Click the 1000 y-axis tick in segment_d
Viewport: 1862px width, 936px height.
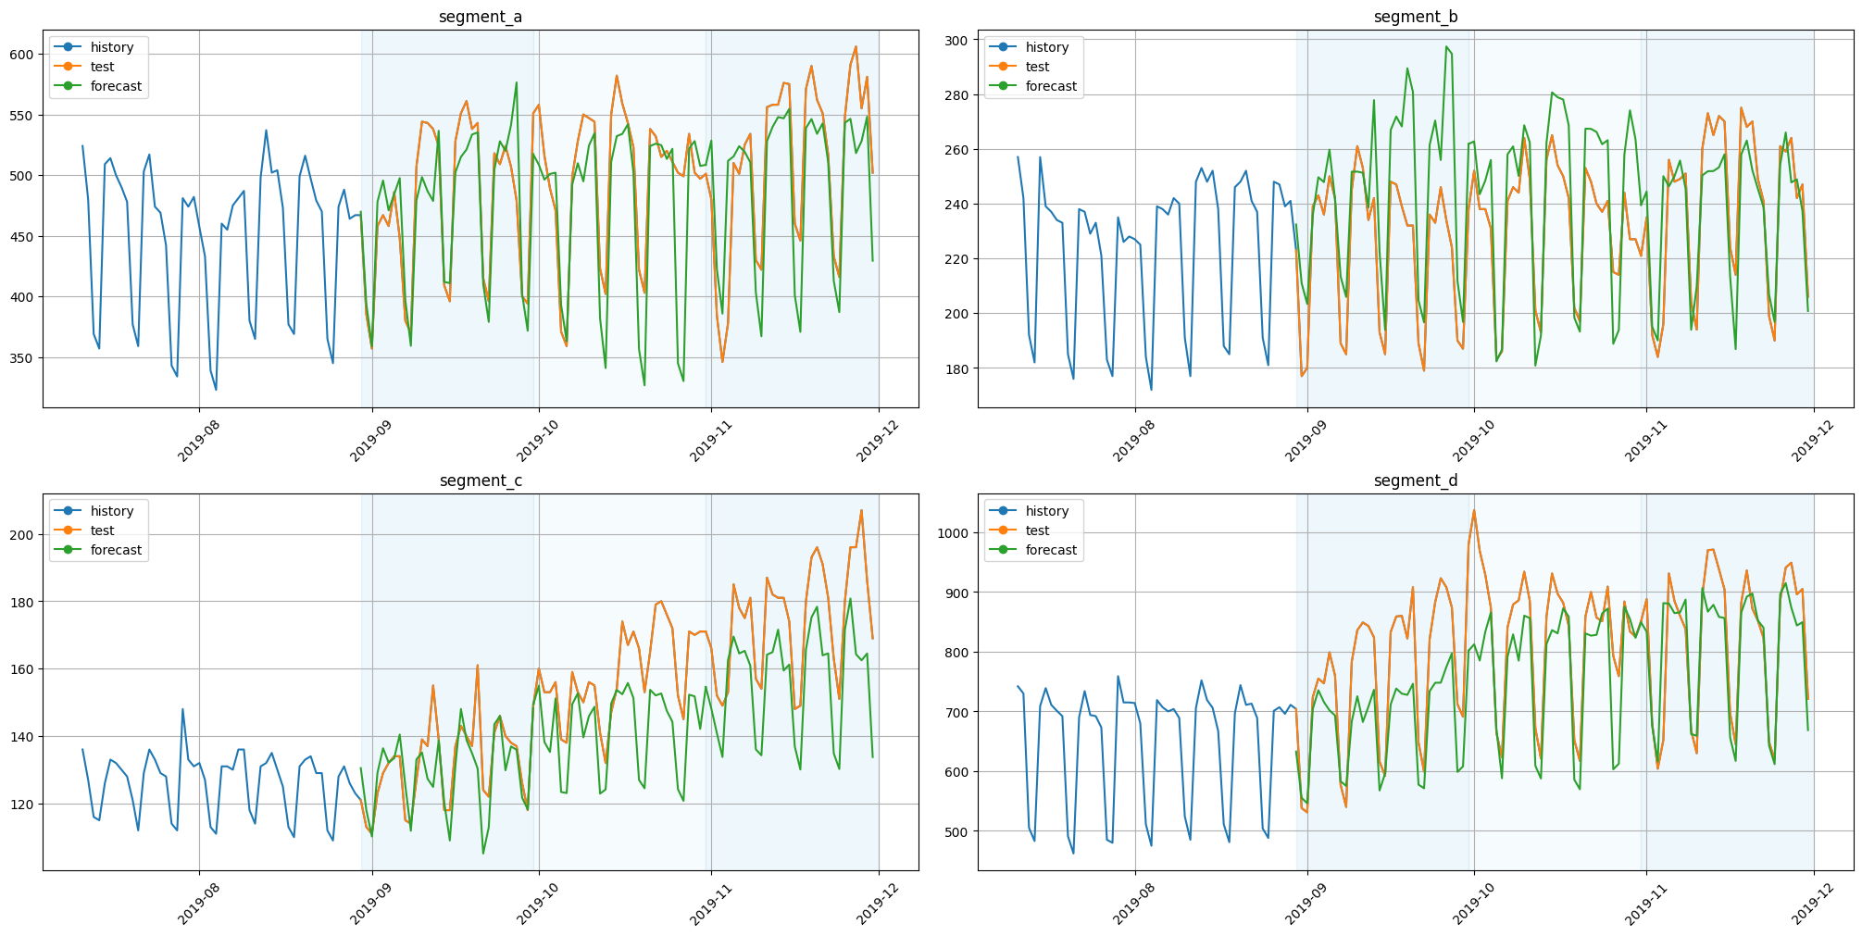point(953,533)
